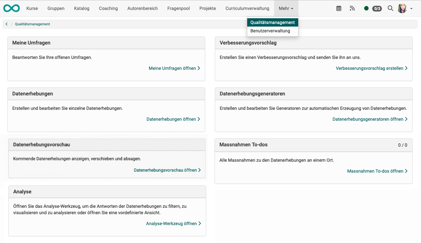
Task: Click the profile avatar picture
Action: coord(402,8)
